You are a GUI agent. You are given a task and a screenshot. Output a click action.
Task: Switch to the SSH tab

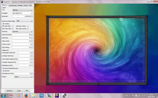pyautogui.click(x=31, y=5)
